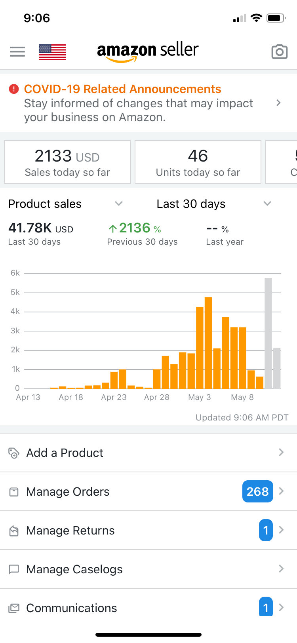Viewport: 297px width, 643px height.
Task: Tap the Units today so far card
Action: (x=198, y=162)
